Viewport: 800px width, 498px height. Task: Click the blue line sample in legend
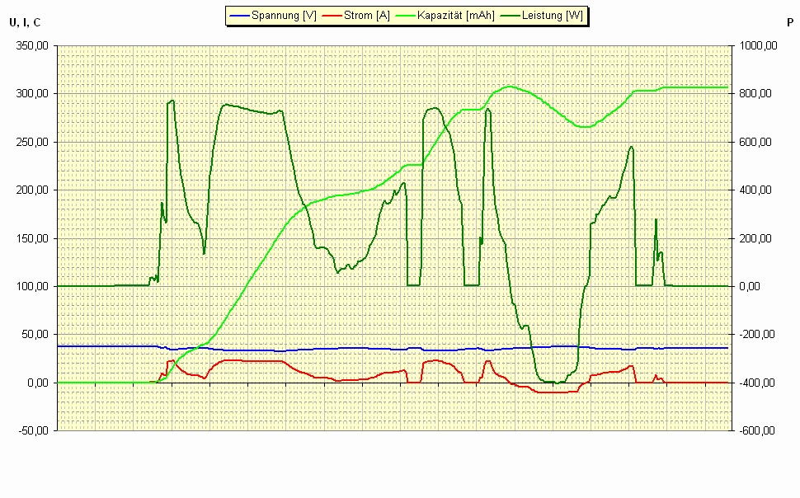click(x=239, y=16)
